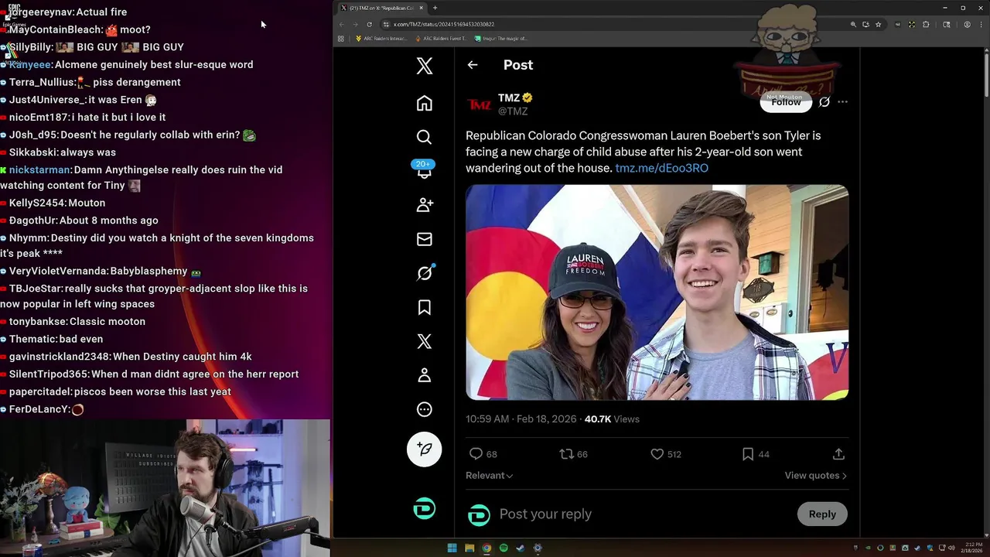
Task: Switch to Chrome in the taskbar
Action: (486, 548)
